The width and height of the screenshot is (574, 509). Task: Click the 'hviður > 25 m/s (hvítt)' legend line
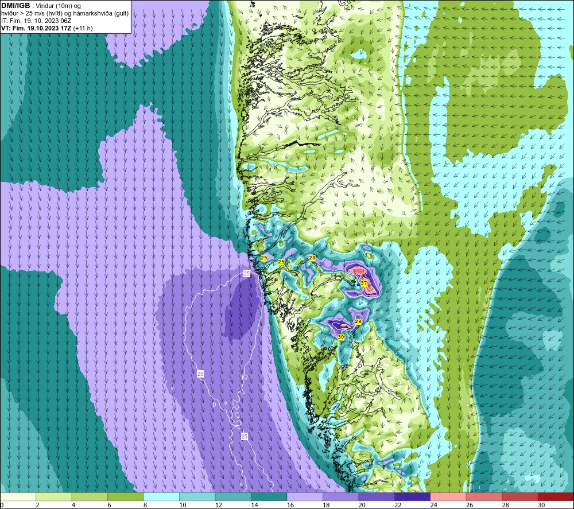click(65, 14)
